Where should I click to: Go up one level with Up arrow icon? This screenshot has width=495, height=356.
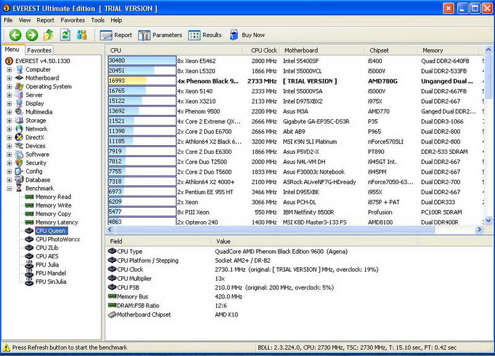(x=48, y=35)
